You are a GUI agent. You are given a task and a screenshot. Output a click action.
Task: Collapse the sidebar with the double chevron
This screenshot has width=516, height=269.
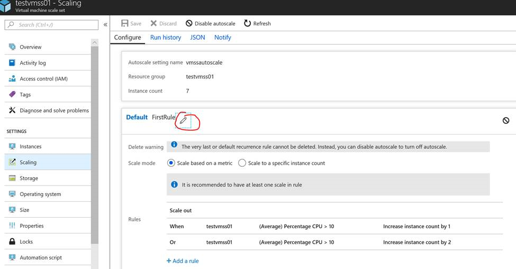105,25
